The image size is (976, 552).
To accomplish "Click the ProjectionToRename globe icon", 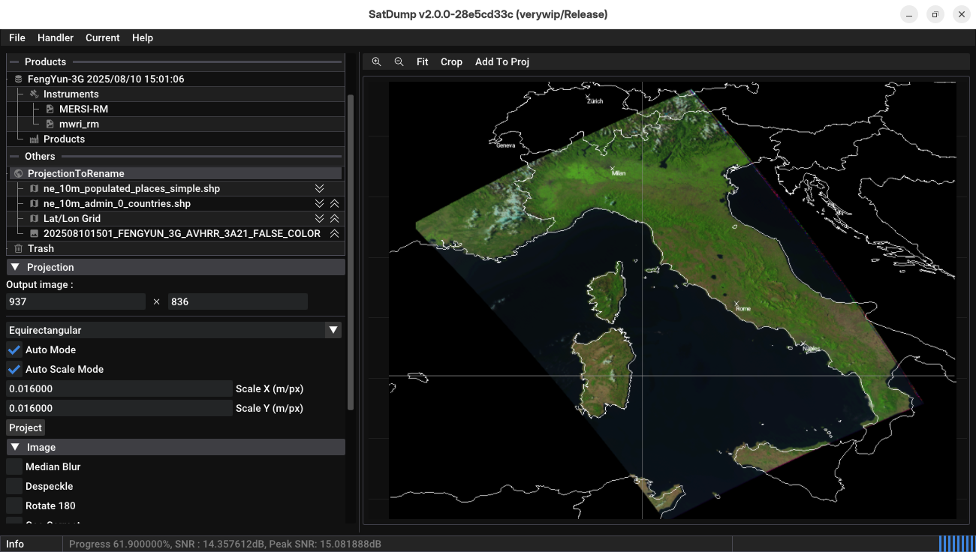I will point(19,173).
